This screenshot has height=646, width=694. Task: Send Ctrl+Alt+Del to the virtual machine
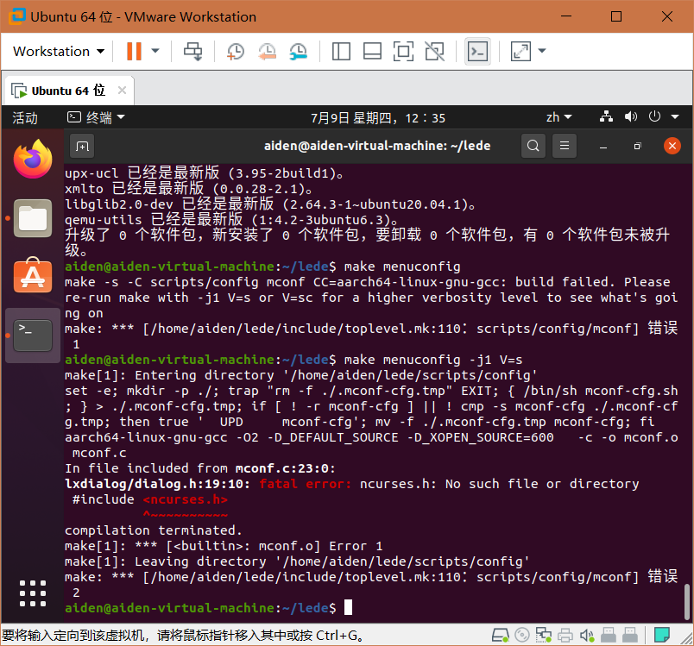(x=192, y=51)
